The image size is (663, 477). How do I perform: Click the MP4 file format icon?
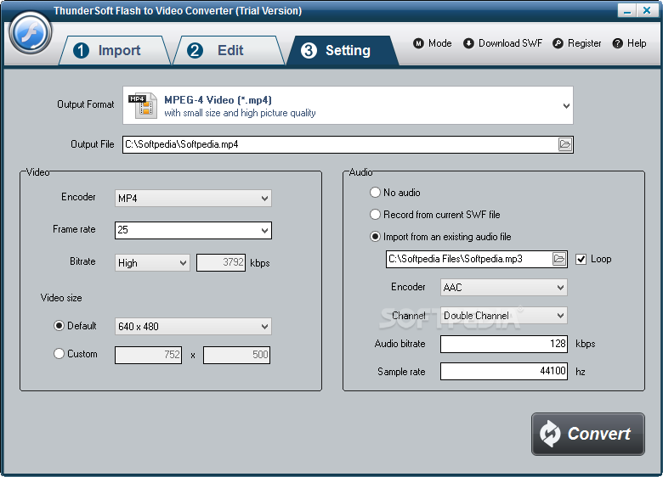point(143,105)
